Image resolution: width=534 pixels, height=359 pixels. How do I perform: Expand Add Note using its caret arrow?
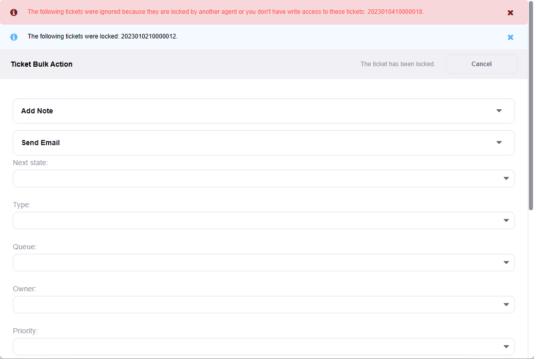click(499, 111)
